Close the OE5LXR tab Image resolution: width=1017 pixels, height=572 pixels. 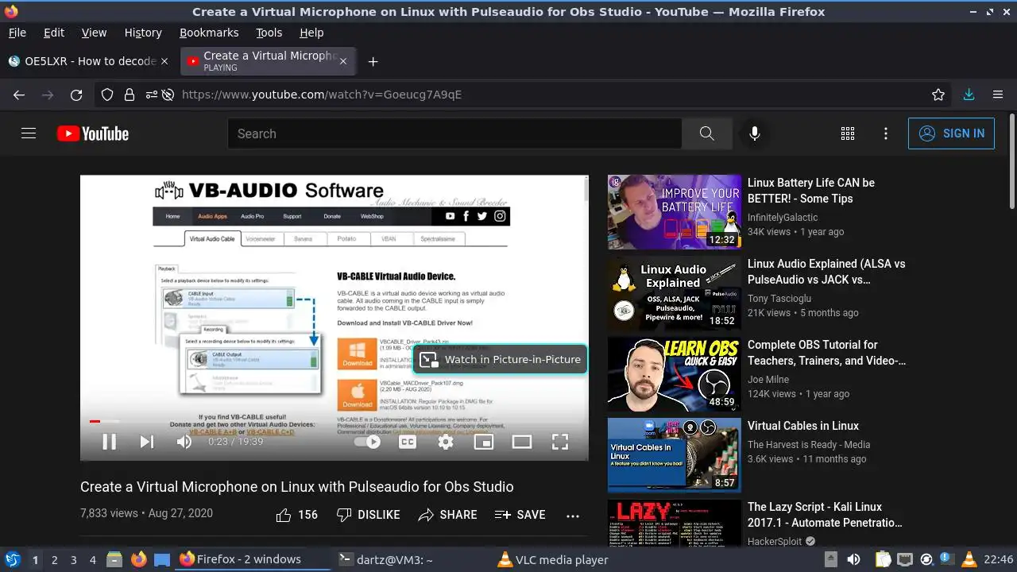pyautogui.click(x=164, y=61)
